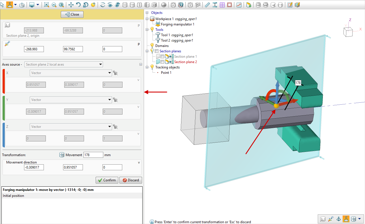The image size is (365, 224).
Task: Open the Y axis Vector dropdown
Action: pyautogui.click(x=71, y=100)
